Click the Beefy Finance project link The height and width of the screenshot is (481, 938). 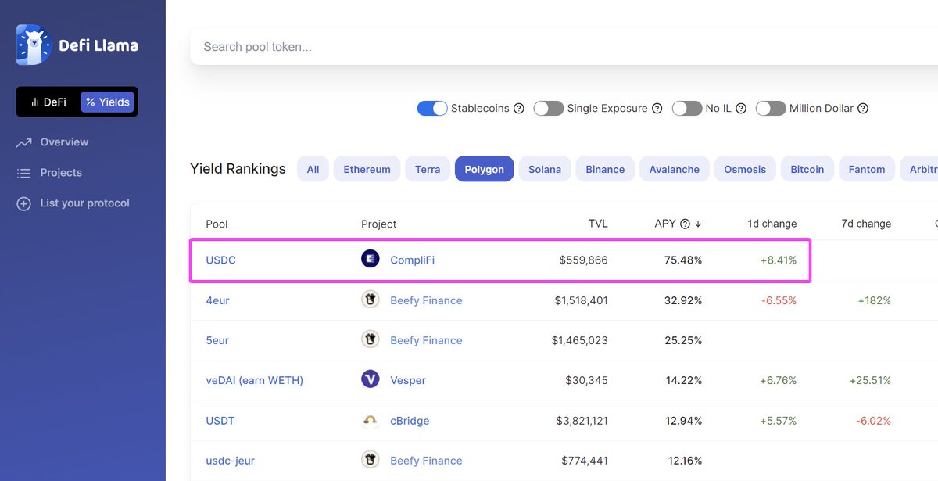pyautogui.click(x=425, y=300)
